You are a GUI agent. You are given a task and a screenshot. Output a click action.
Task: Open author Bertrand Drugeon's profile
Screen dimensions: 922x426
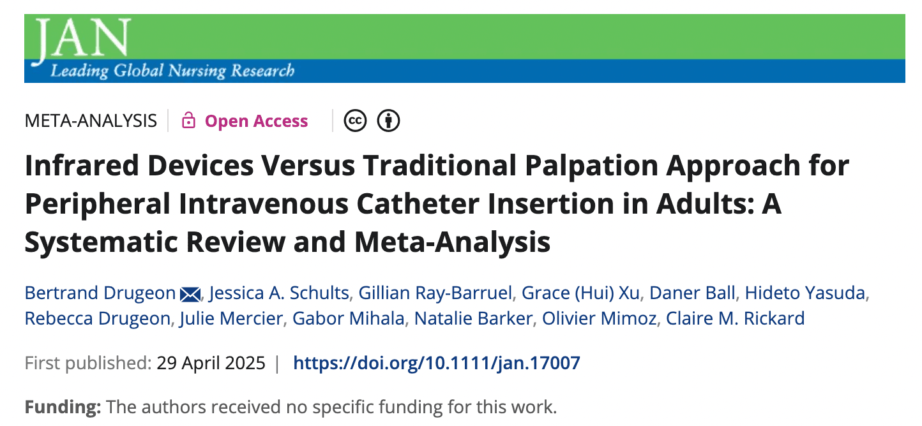[x=100, y=293]
